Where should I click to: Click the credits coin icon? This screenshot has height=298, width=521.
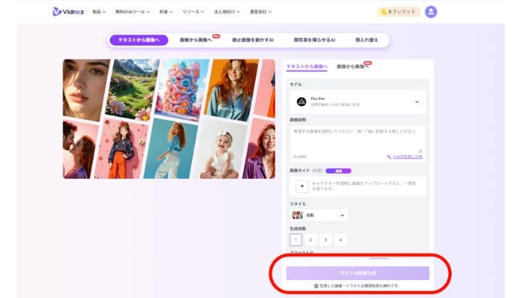point(384,12)
